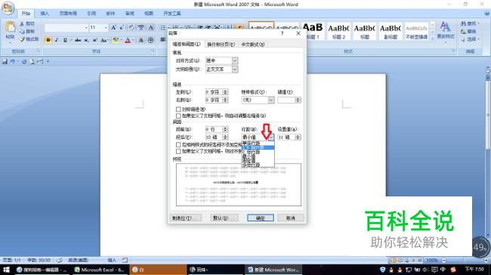Click the 默认 Default button

pos(224,218)
